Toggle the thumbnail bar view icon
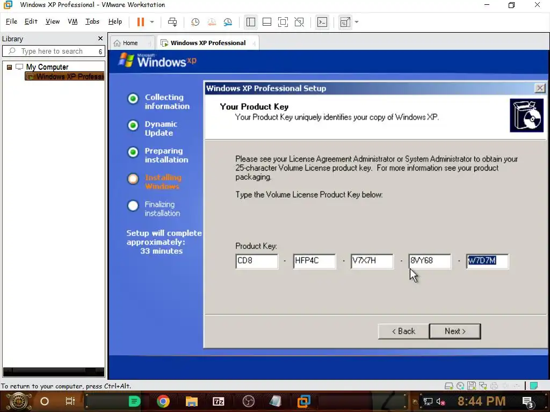The height and width of the screenshot is (412, 550). (x=267, y=22)
